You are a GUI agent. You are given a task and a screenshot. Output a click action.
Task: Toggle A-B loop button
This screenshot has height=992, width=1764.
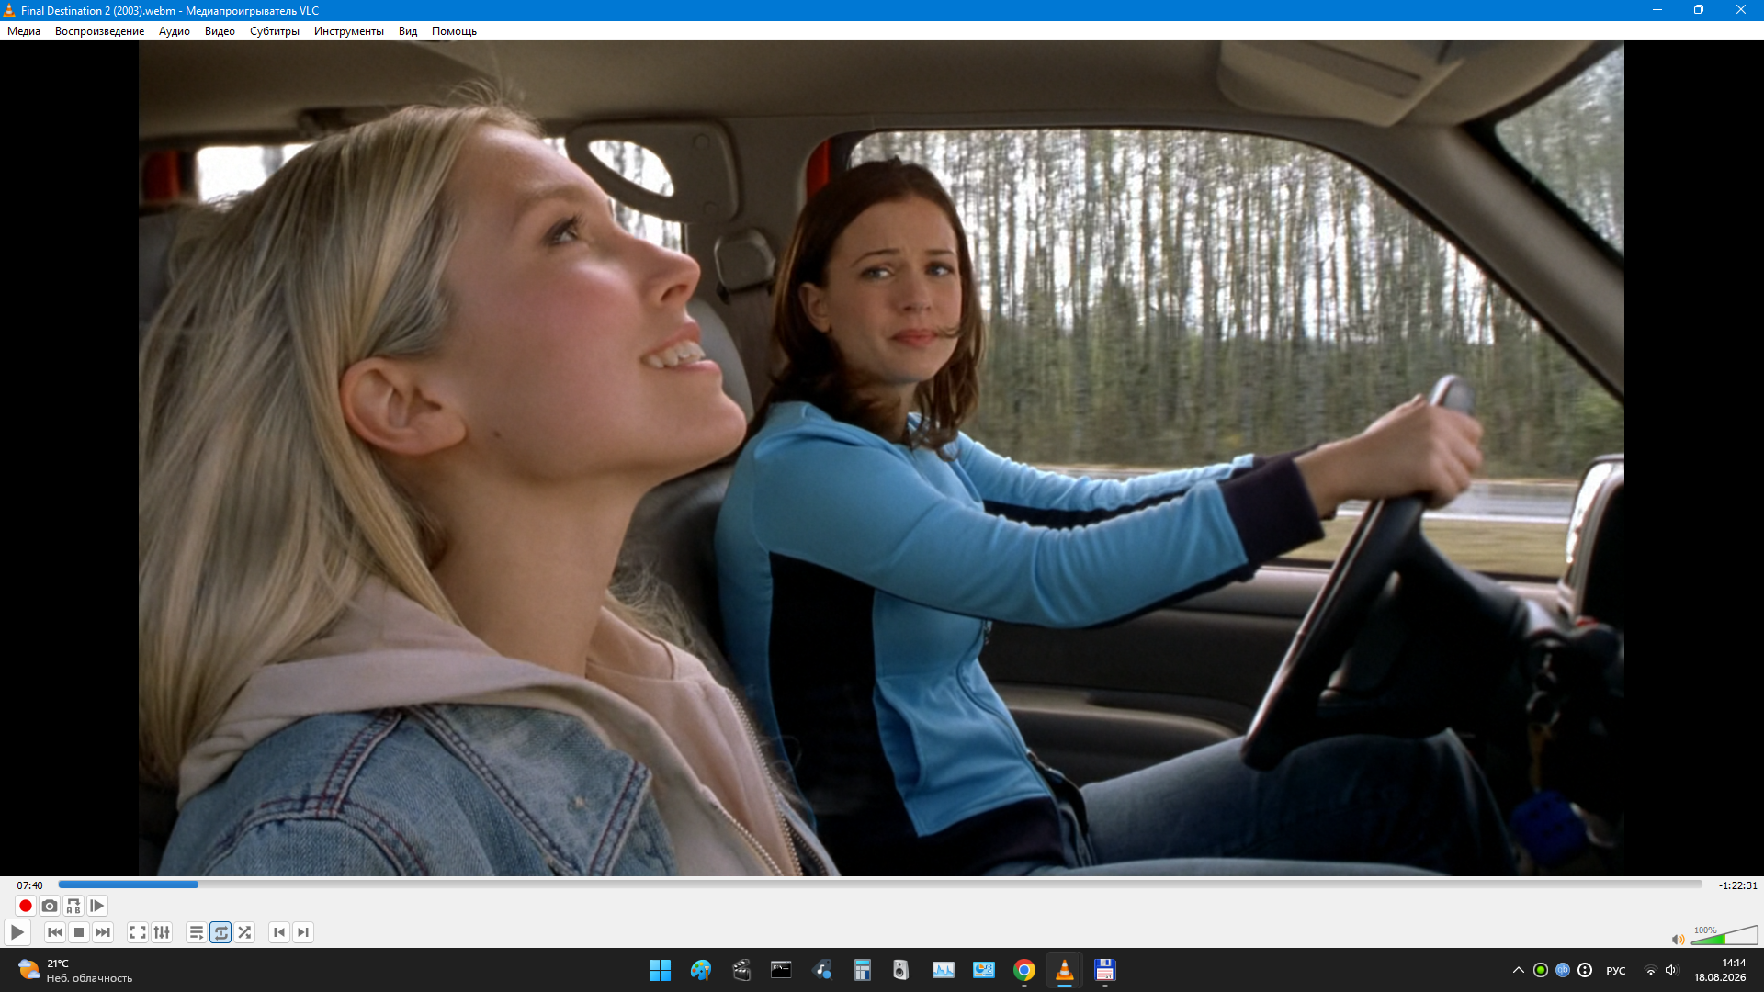pos(73,906)
